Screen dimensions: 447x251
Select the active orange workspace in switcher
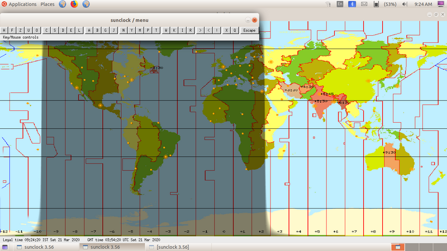pyautogui.click(x=397, y=247)
